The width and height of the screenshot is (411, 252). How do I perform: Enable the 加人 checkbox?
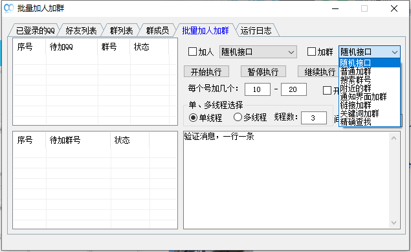pos(192,52)
